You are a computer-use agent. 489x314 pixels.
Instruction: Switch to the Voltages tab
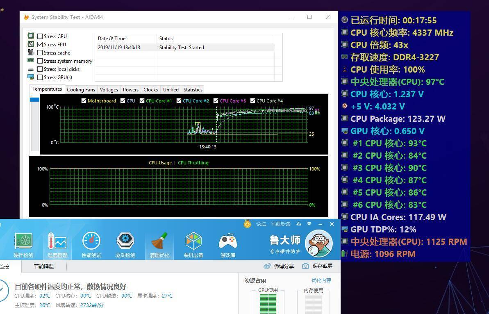click(x=109, y=89)
